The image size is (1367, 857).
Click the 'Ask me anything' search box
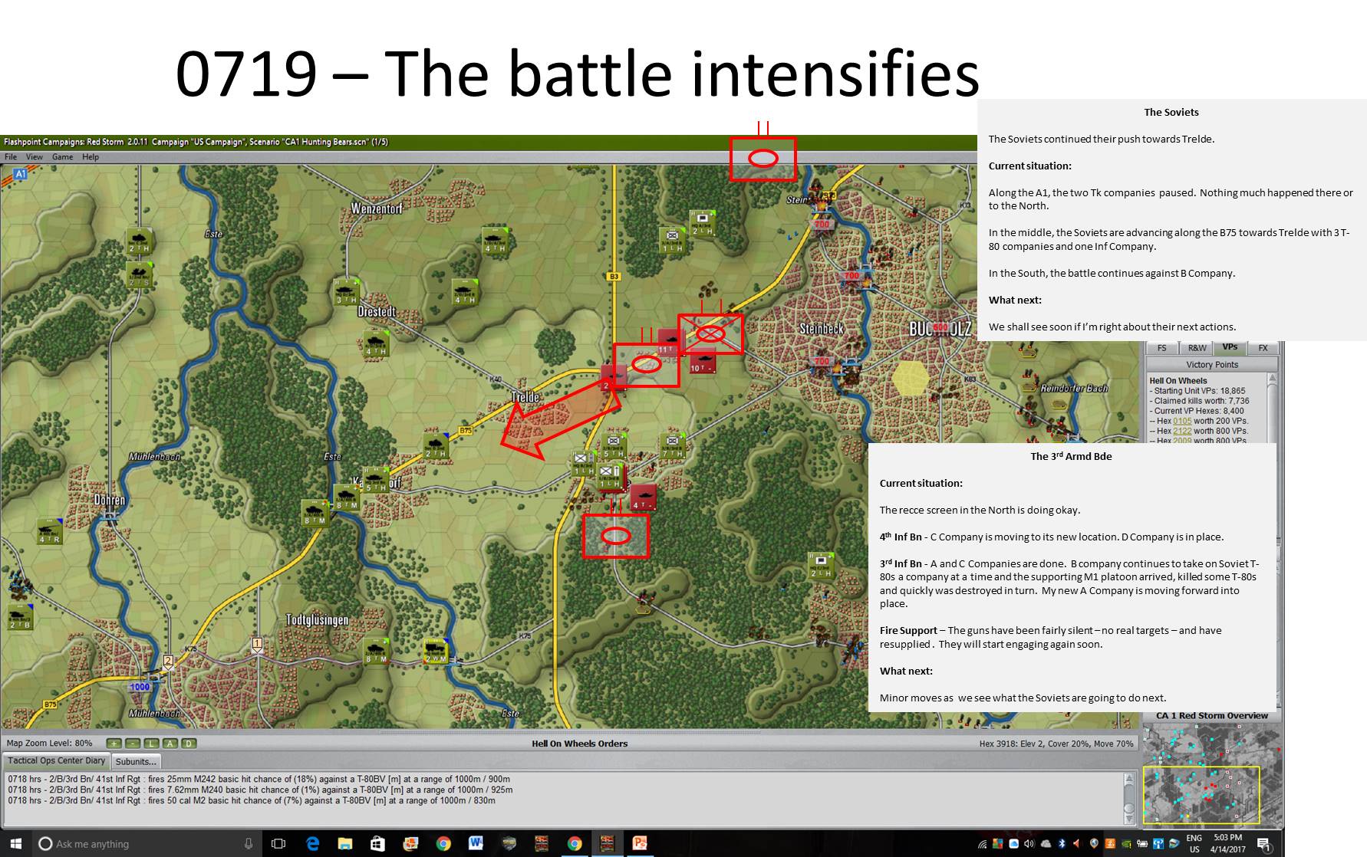[x=146, y=844]
